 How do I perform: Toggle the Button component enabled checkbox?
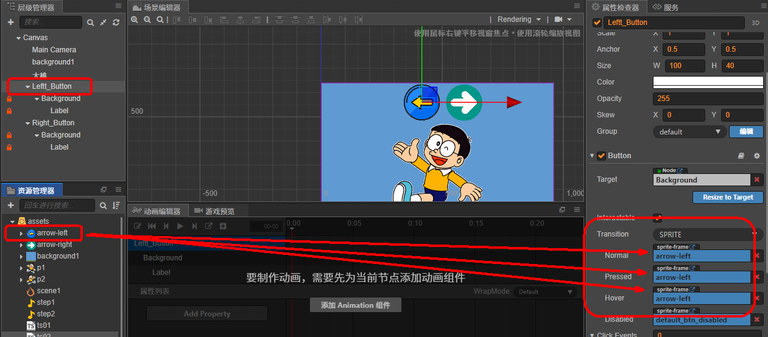click(601, 156)
